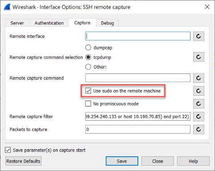Select the dumpcap radio button
The height and width of the screenshot is (171, 215).
click(x=88, y=48)
